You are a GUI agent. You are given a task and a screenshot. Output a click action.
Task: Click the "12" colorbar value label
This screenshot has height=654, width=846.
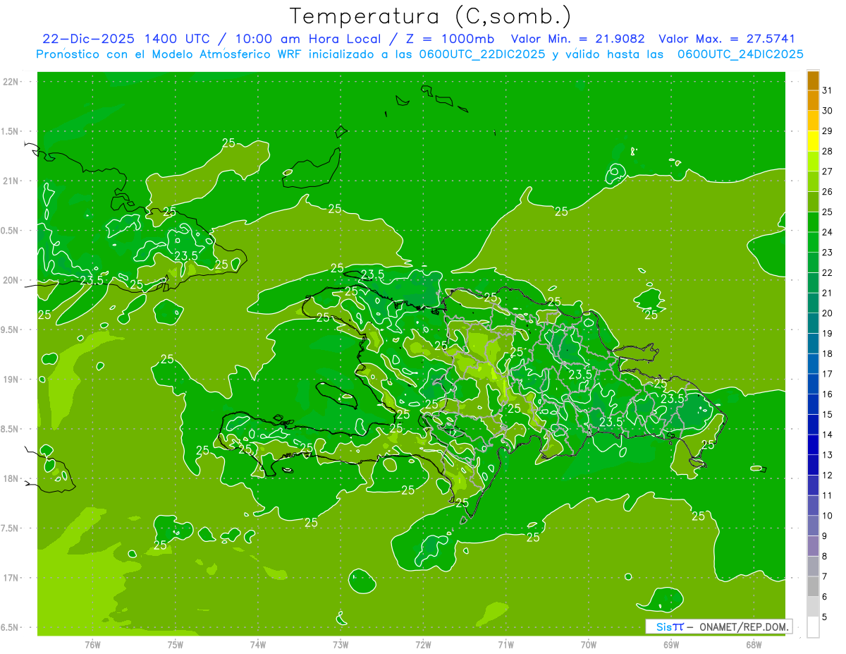pos(828,475)
